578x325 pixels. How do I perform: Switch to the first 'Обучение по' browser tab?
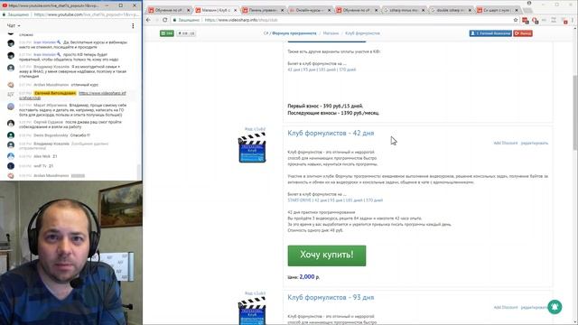169,10
